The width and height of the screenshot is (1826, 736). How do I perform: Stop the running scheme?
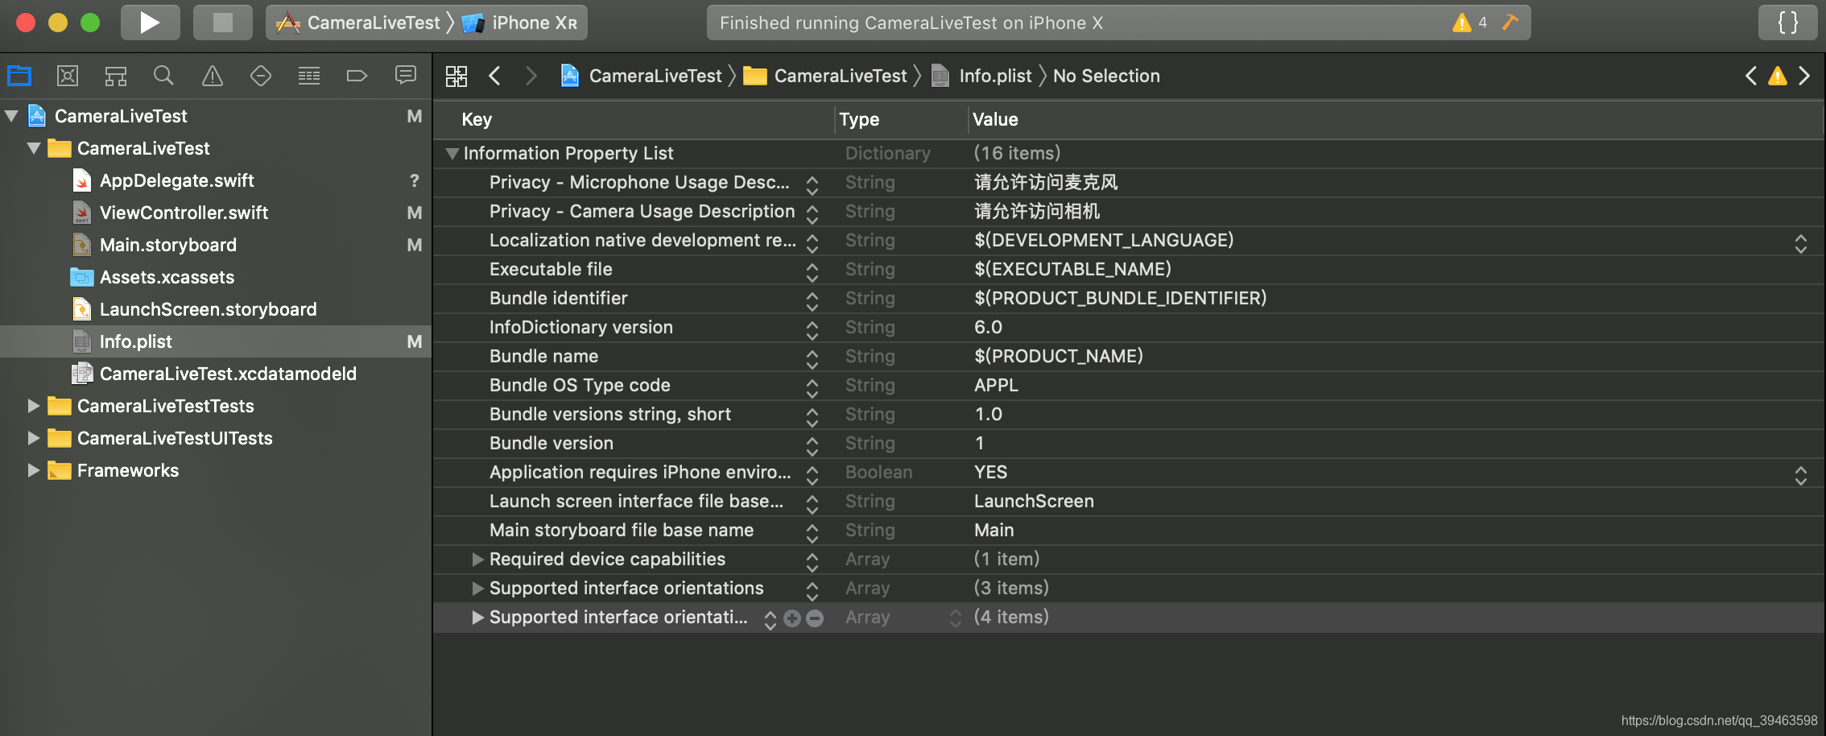[223, 23]
